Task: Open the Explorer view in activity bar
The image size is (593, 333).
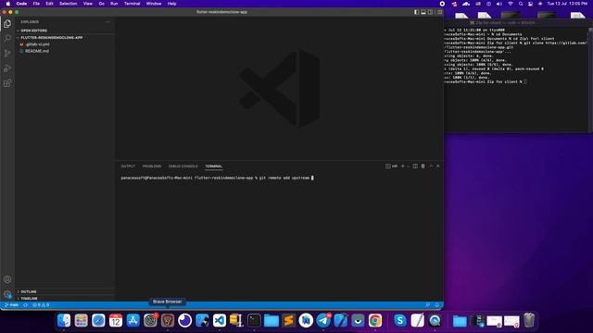Action: (7, 24)
